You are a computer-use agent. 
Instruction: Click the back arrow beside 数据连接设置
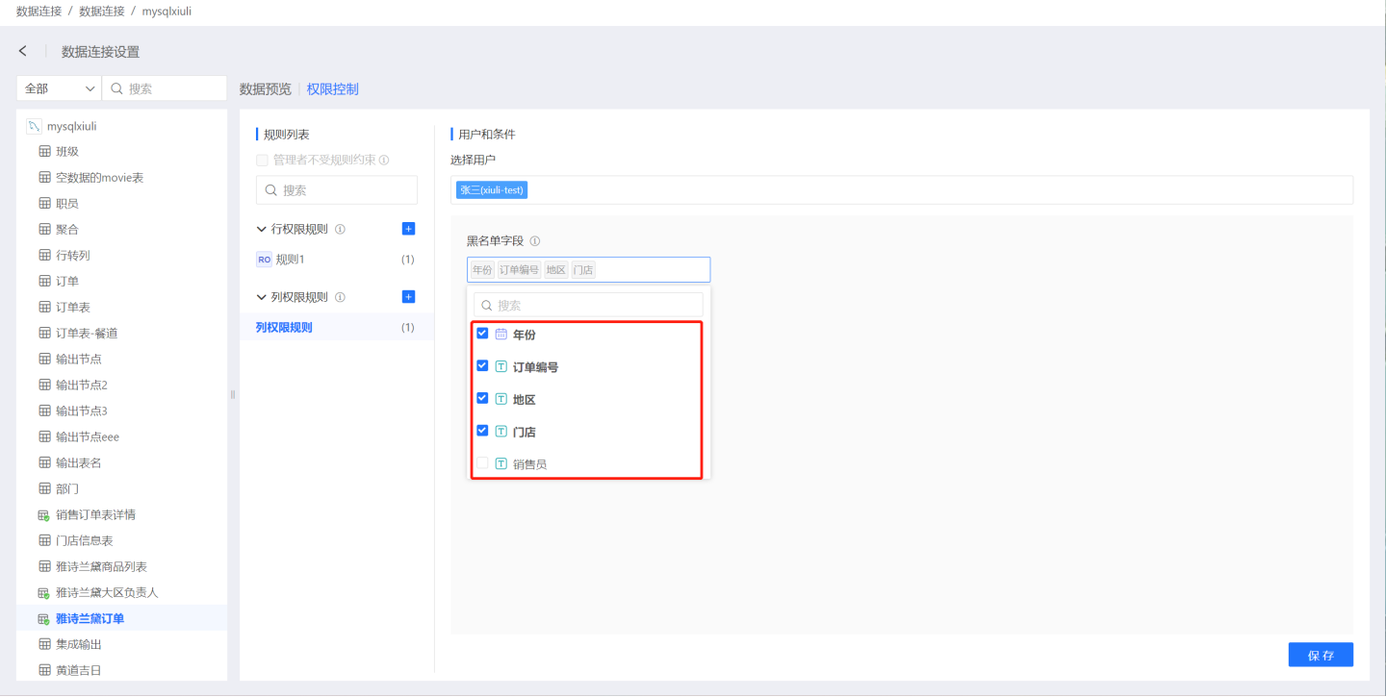click(23, 51)
